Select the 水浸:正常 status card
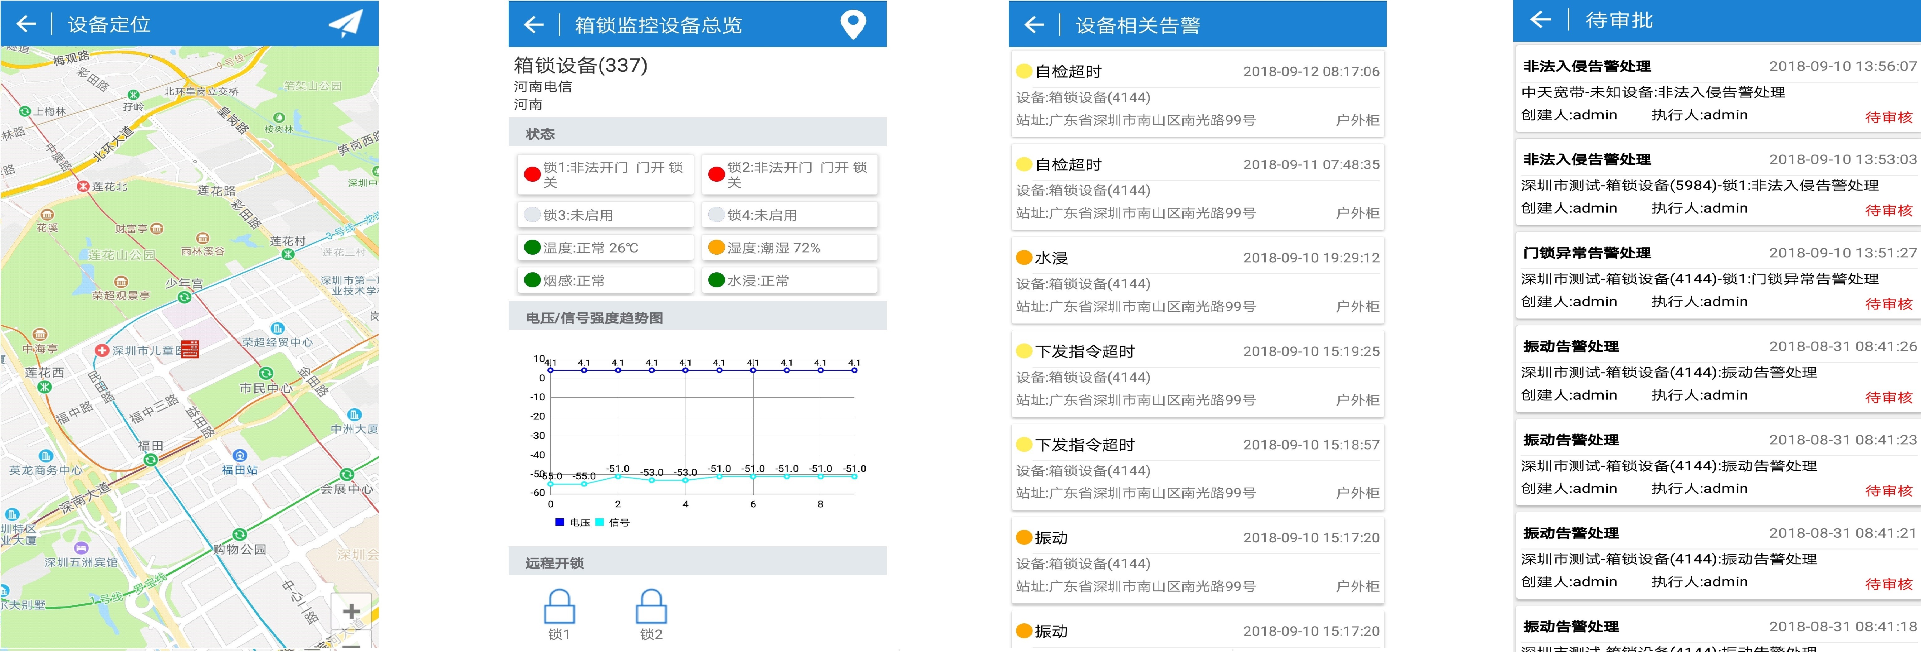This screenshot has height=652, width=1921. 790,280
